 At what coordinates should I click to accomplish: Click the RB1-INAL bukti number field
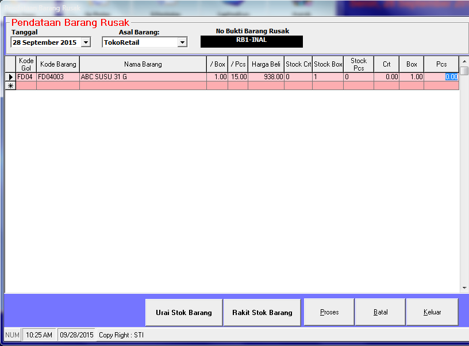tap(251, 41)
